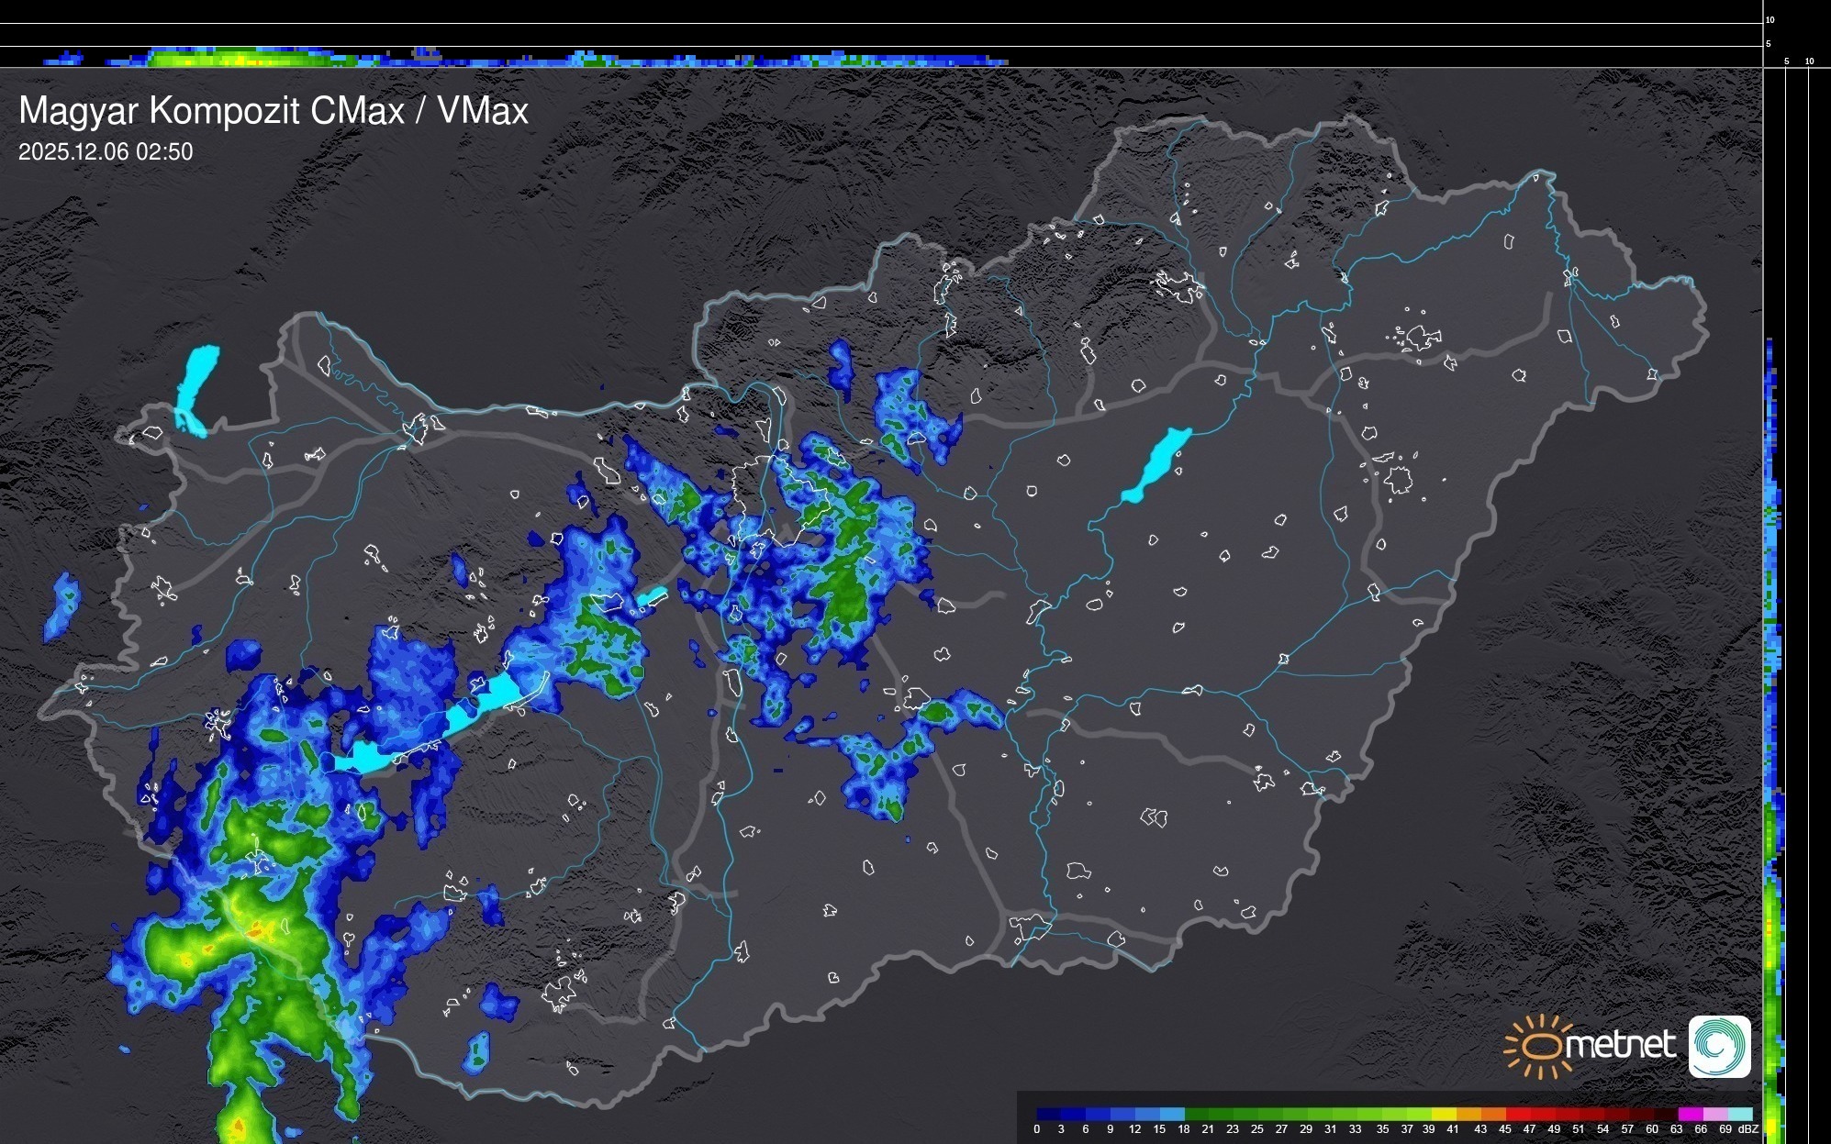Select the yellow swatch in the dBZ legend
The width and height of the screenshot is (1831, 1144).
click(1444, 1114)
